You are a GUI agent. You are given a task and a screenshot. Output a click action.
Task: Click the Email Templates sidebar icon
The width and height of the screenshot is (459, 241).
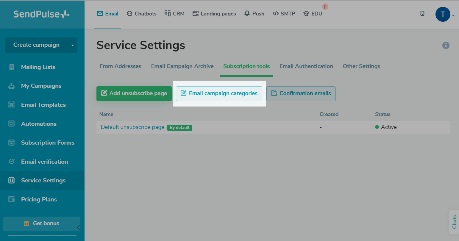12,105
